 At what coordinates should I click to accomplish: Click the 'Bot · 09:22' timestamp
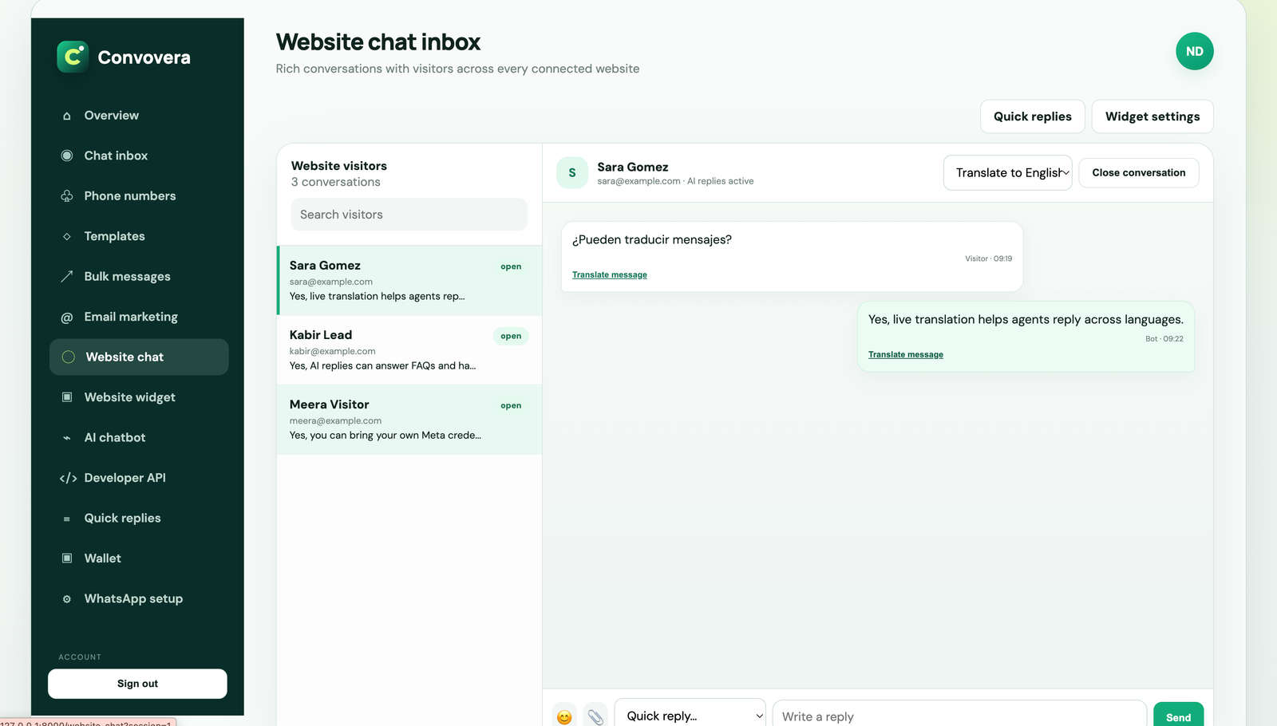tap(1164, 339)
